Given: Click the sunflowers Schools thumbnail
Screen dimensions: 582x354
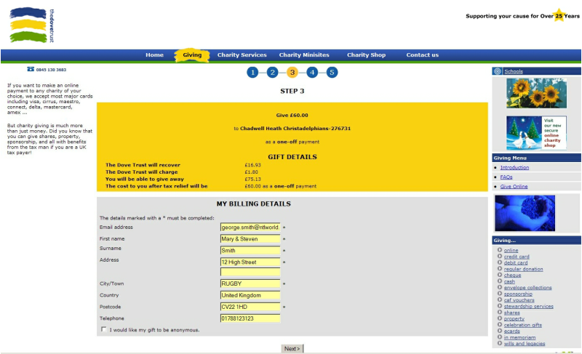Looking at the screenshot, I should point(536,93).
